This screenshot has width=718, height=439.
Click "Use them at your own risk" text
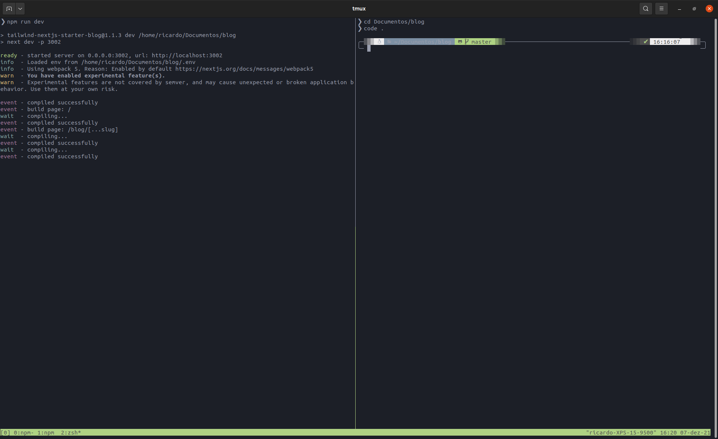coord(74,89)
